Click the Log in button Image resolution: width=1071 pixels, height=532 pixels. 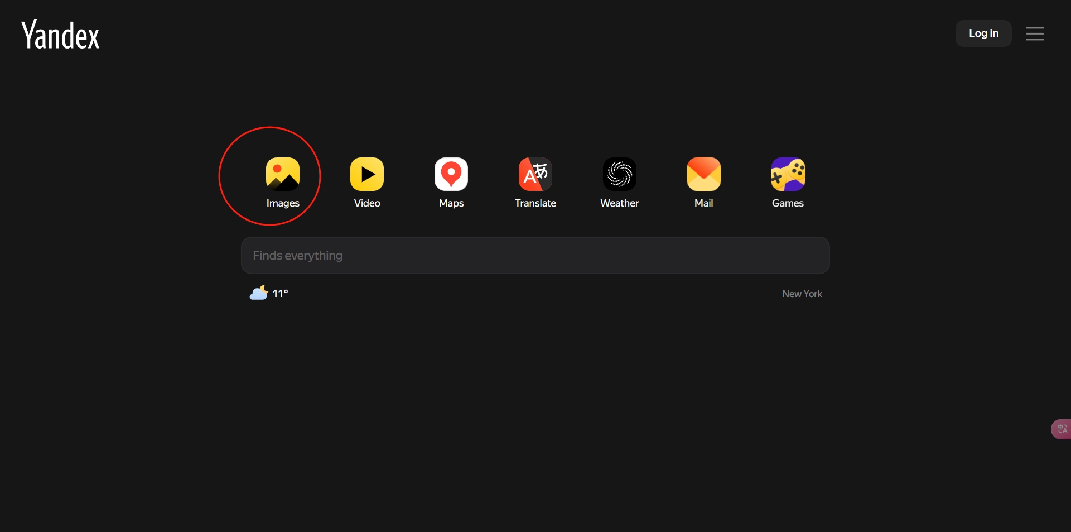[x=983, y=33]
